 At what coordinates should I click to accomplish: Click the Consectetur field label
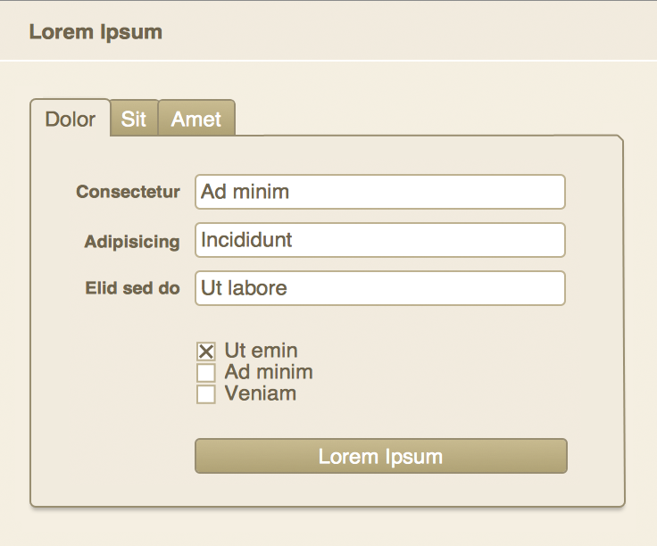(x=128, y=192)
